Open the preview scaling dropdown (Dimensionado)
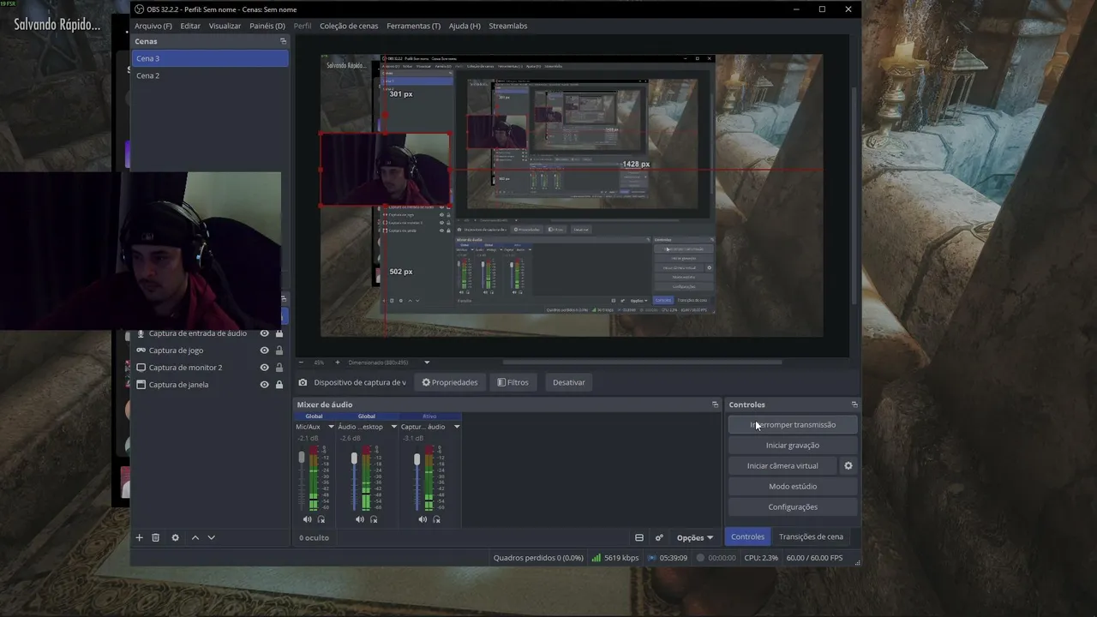Image resolution: width=1097 pixels, height=617 pixels. [x=427, y=362]
